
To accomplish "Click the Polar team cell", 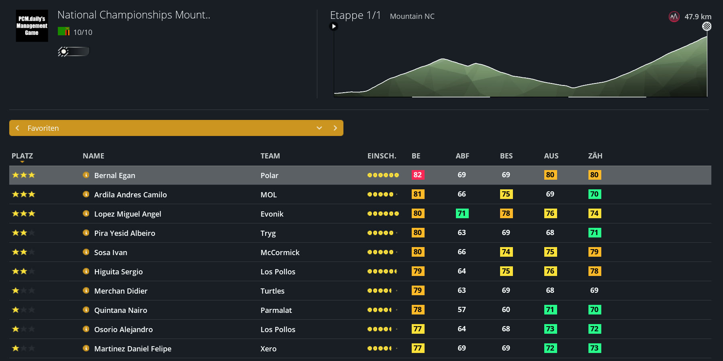I will point(270,175).
